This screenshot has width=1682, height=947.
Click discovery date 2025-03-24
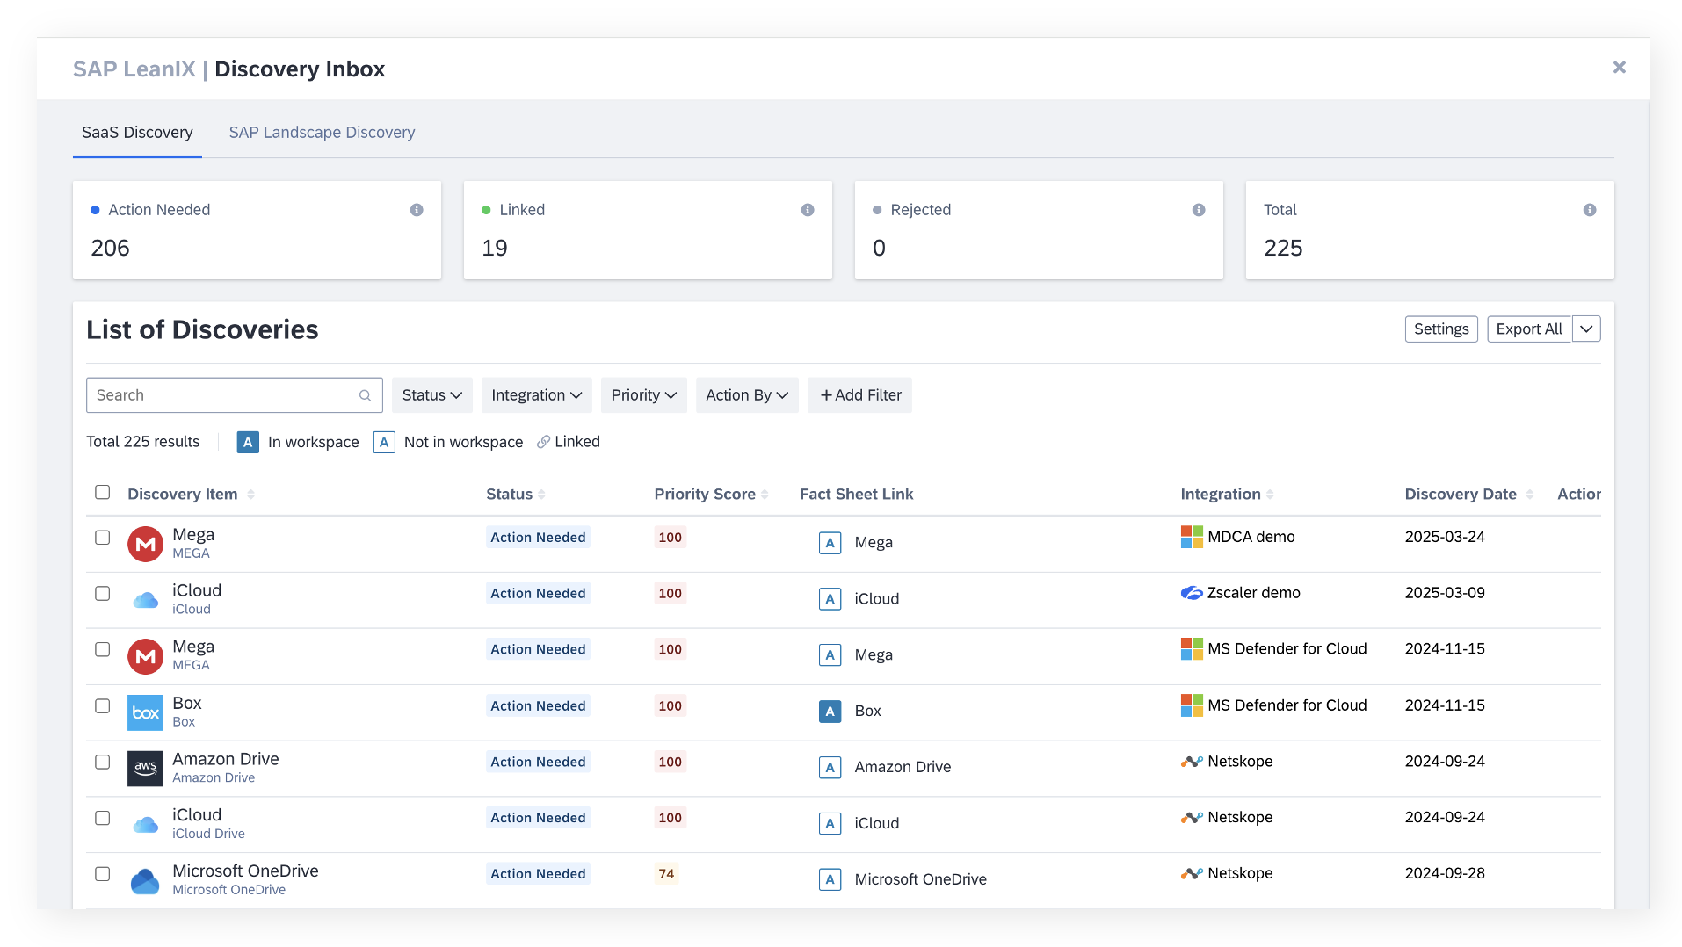point(1445,537)
